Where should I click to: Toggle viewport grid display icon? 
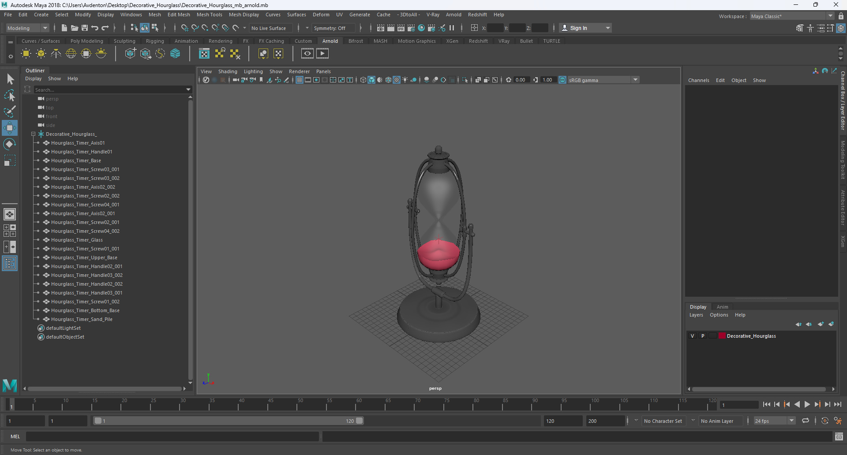point(300,80)
